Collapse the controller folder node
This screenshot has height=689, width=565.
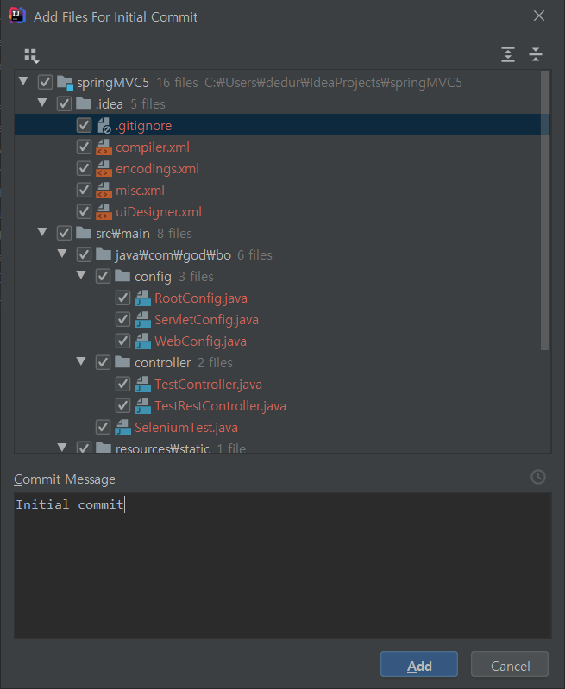81,360
